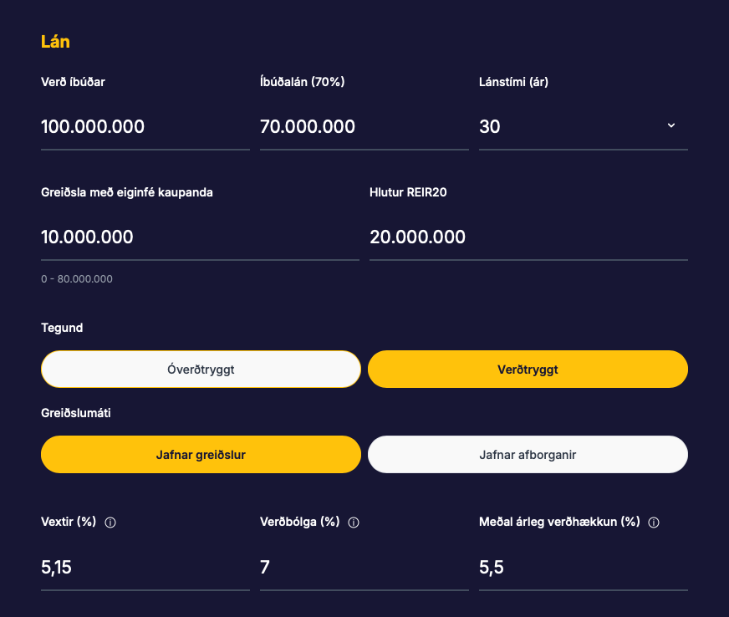Viewport: 729px width, 617px height.
Task: Click info icon next to Meðal árleg verðhækkun
Action: pos(654,523)
